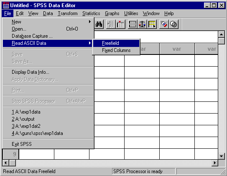The height and width of the screenshot is (176, 227).
Task: Open the Statistics menu
Action: (91, 13)
